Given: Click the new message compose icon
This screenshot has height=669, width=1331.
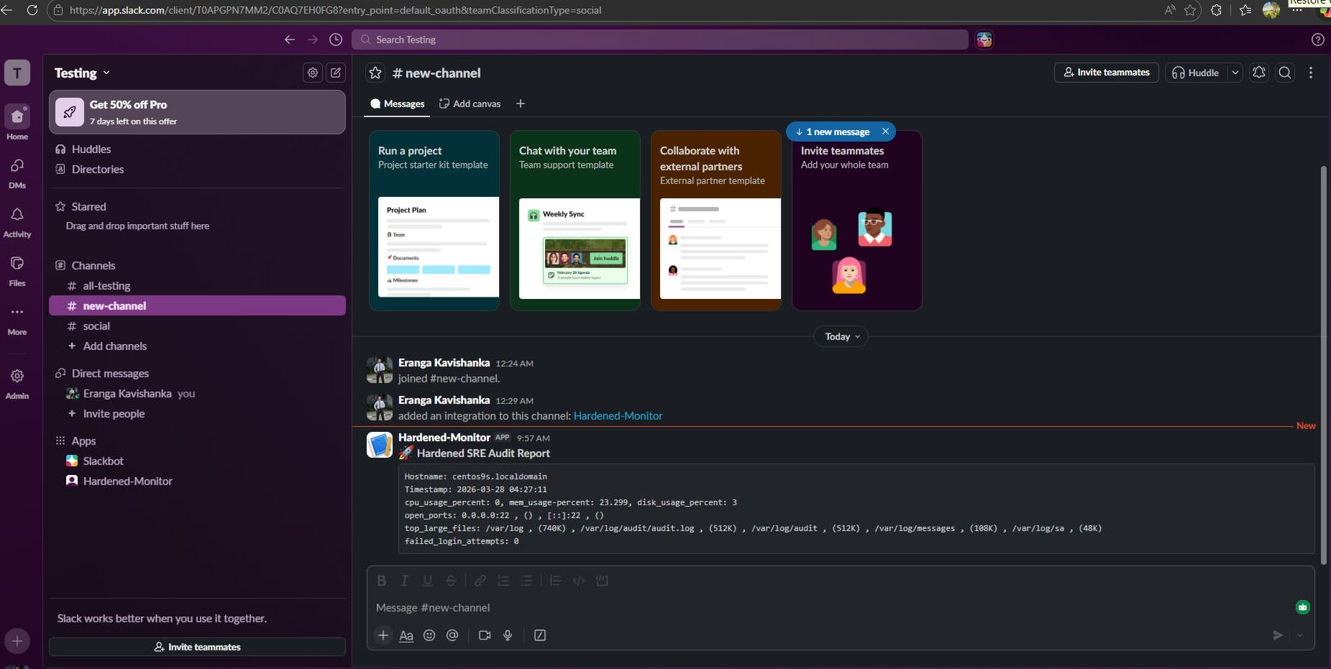Looking at the screenshot, I should tap(336, 73).
